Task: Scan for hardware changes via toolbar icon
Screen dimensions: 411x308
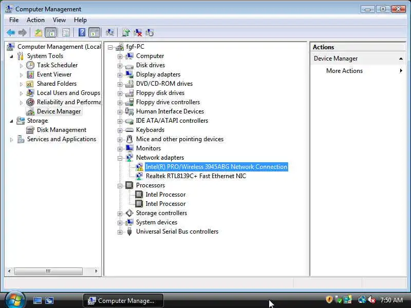Action: [110, 33]
